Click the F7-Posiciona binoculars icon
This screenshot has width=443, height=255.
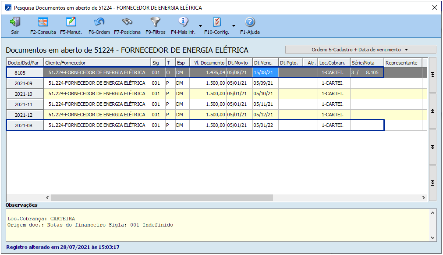click(x=127, y=22)
